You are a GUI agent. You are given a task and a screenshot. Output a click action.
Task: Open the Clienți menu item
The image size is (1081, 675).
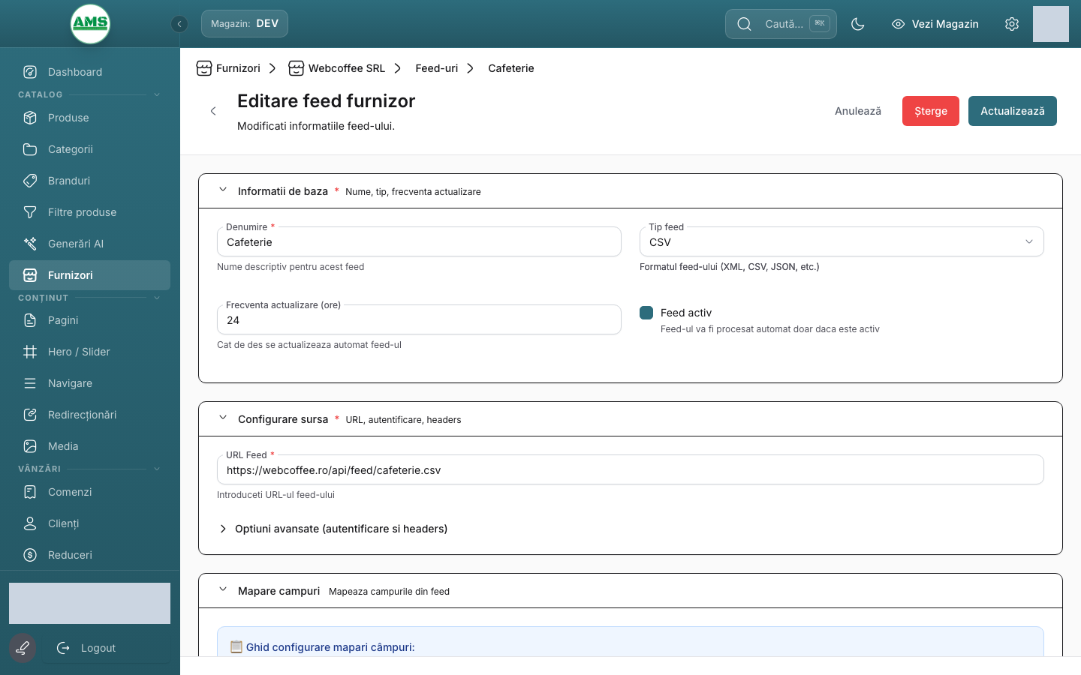pos(89,523)
